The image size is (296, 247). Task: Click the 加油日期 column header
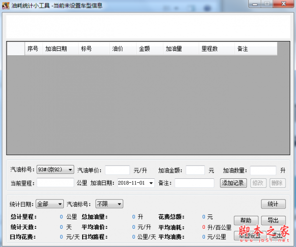(60, 48)
